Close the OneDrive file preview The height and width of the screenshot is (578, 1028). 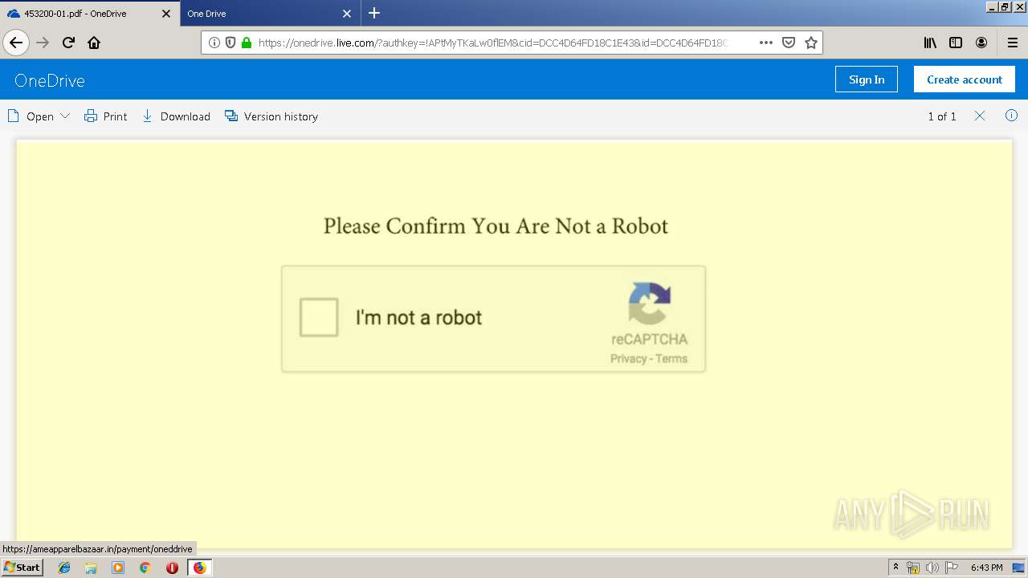980,116
